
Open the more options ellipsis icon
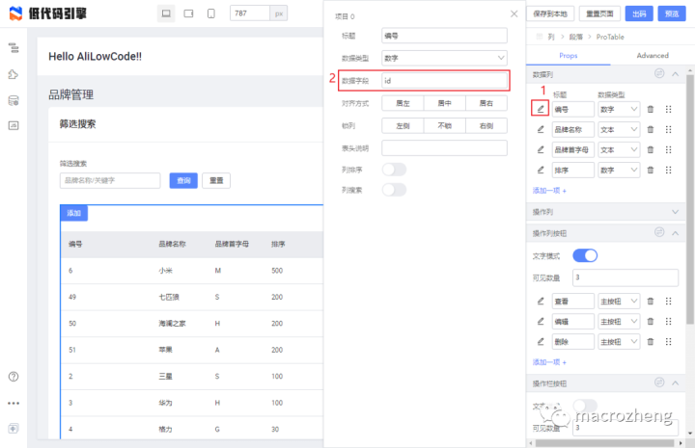click(14, 403)
